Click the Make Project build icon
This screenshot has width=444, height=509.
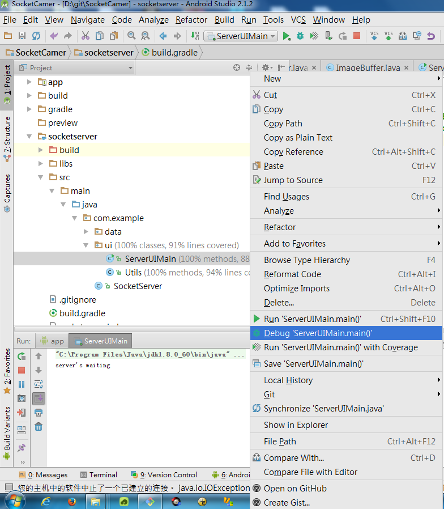(x=195, y=36)
